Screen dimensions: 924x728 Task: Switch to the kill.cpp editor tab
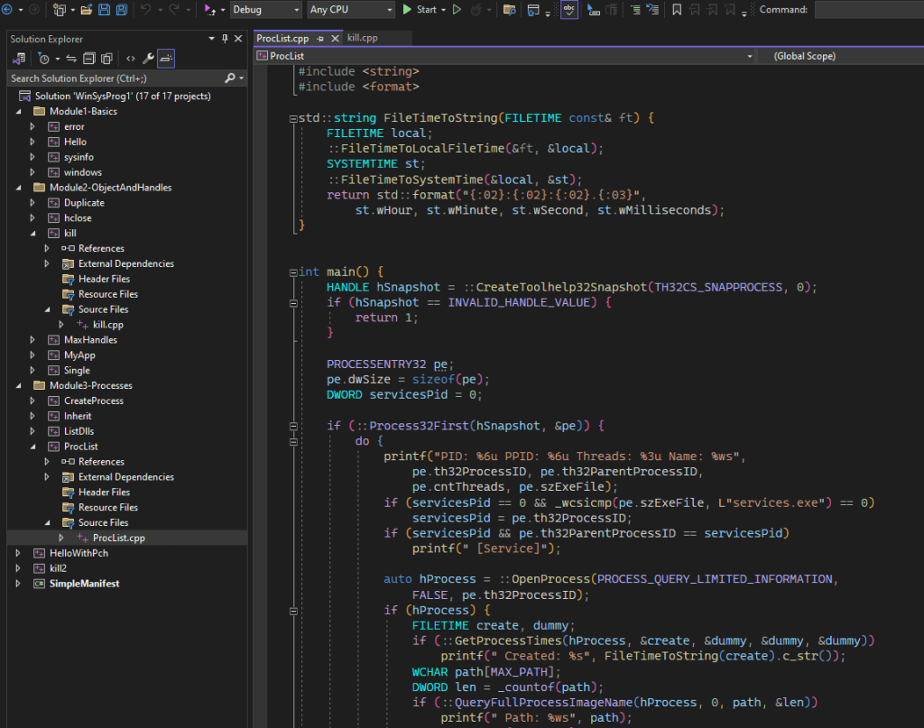point(362,38)
